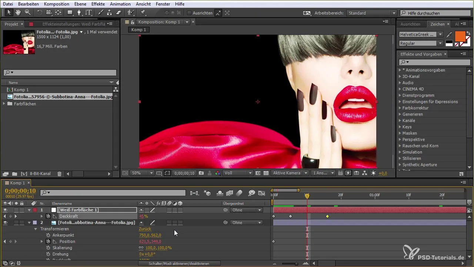Open the Aktive Kamera view dropdown
Viewport: 474px width, 267px height.
[290, 173]
